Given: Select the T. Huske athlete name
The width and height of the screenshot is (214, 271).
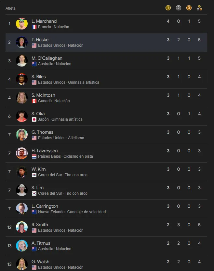Looking at the screenshot, I should tap(40, 40).
